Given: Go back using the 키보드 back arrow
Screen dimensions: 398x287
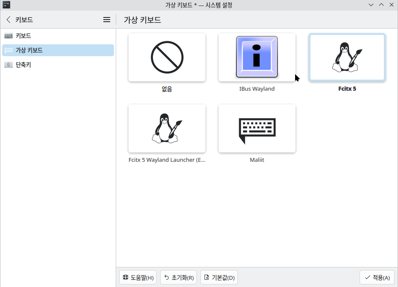Looking at the screenshot, I should [x=9, y=20].
